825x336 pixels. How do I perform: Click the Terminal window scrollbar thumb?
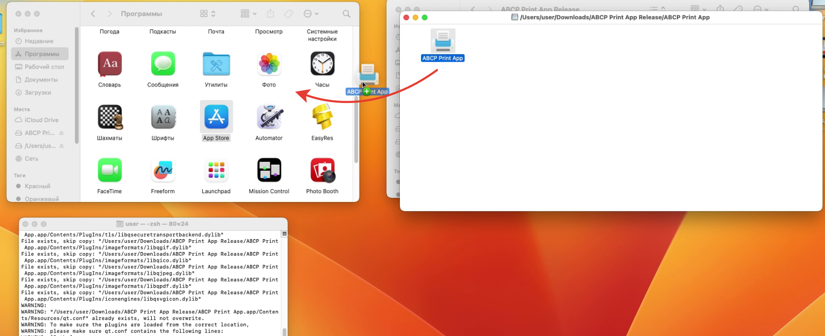click(x=284, y=331)
